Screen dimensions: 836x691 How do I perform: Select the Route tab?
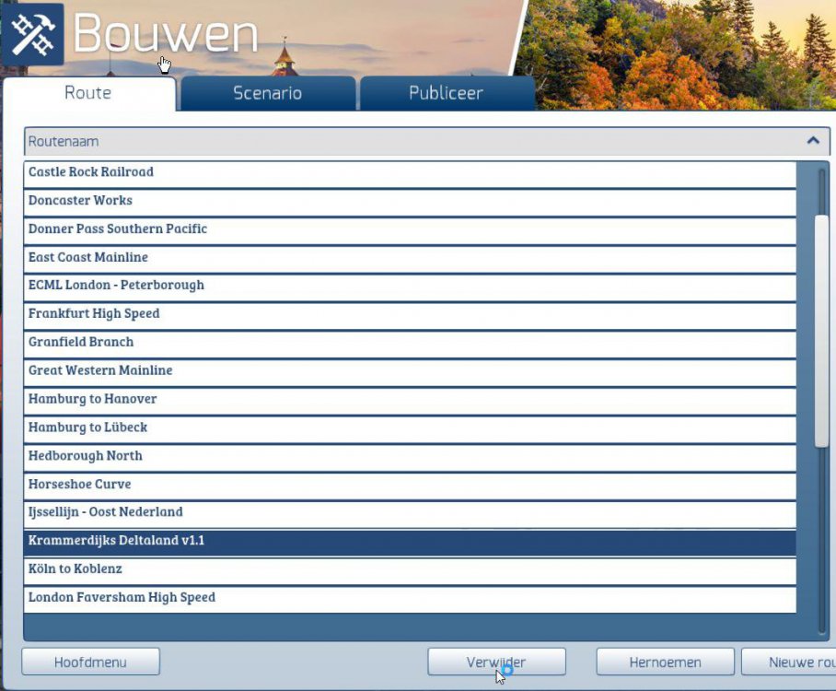click(88, 93)
